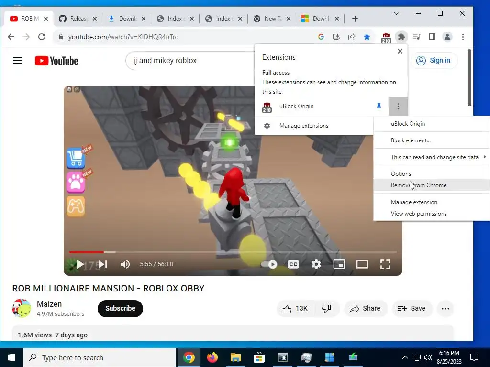Click the Maizen channel avatar
The height and width of the screenshot is (367, 490).
click(22, 308)
